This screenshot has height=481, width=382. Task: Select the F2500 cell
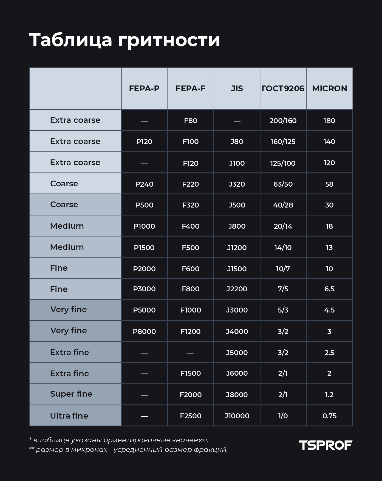[x=191, y=416]
